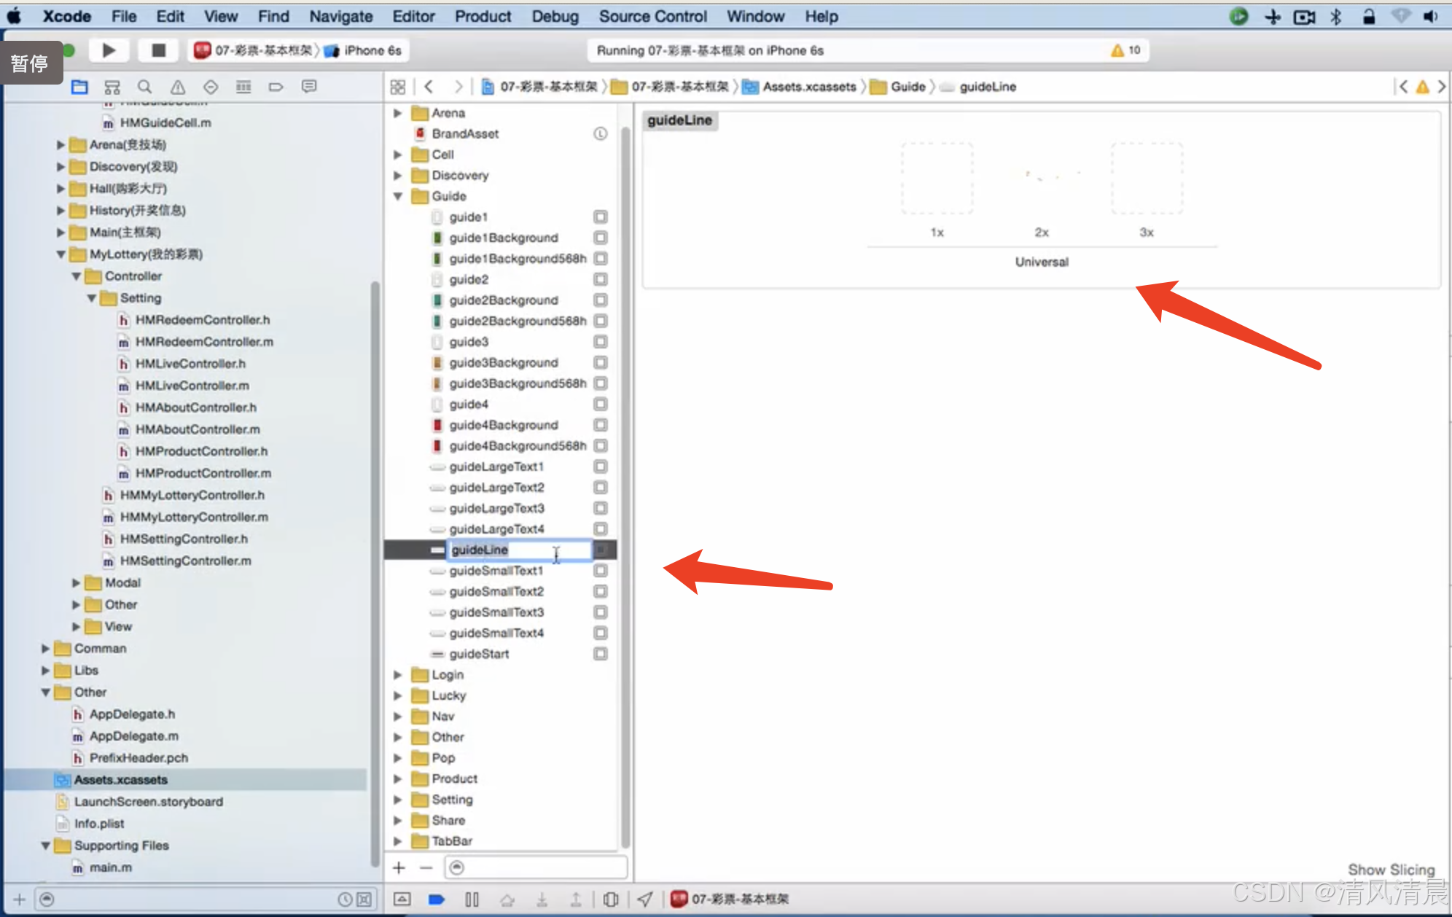This screenshot has width=1452, height=917.
Task: Click Show Slicing button
Action: [x=1391, y=870]
